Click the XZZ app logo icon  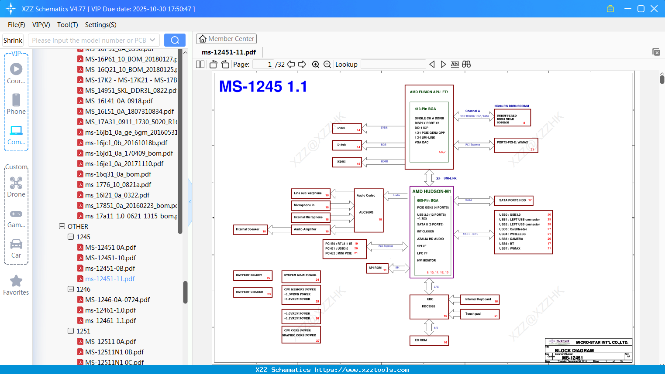coord(10,9)
